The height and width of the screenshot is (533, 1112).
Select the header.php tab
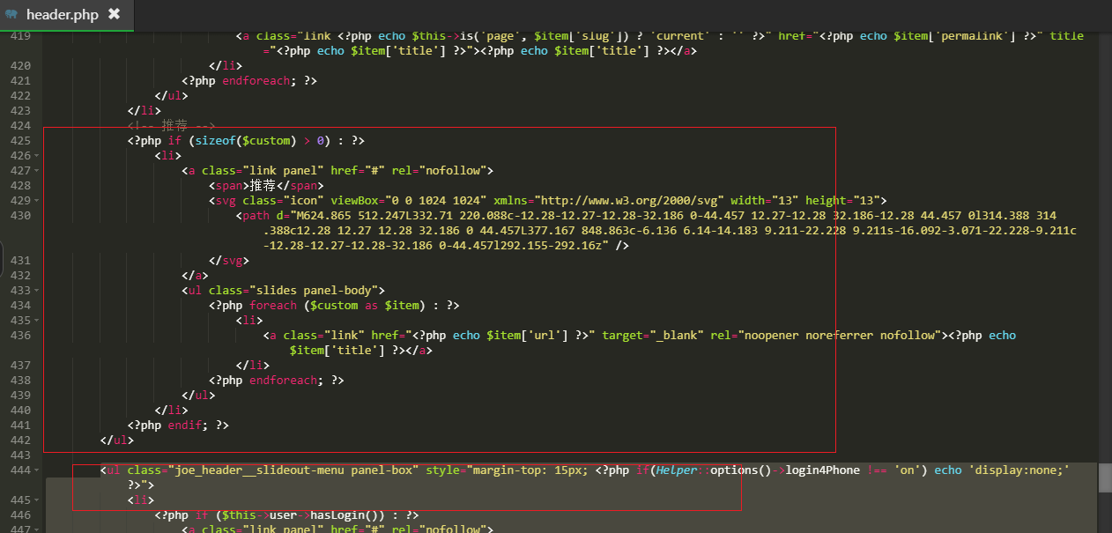tap(62, 14)
